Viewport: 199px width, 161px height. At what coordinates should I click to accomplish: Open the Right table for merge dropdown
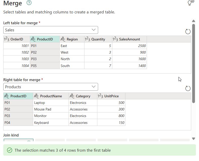click(51, 87)
